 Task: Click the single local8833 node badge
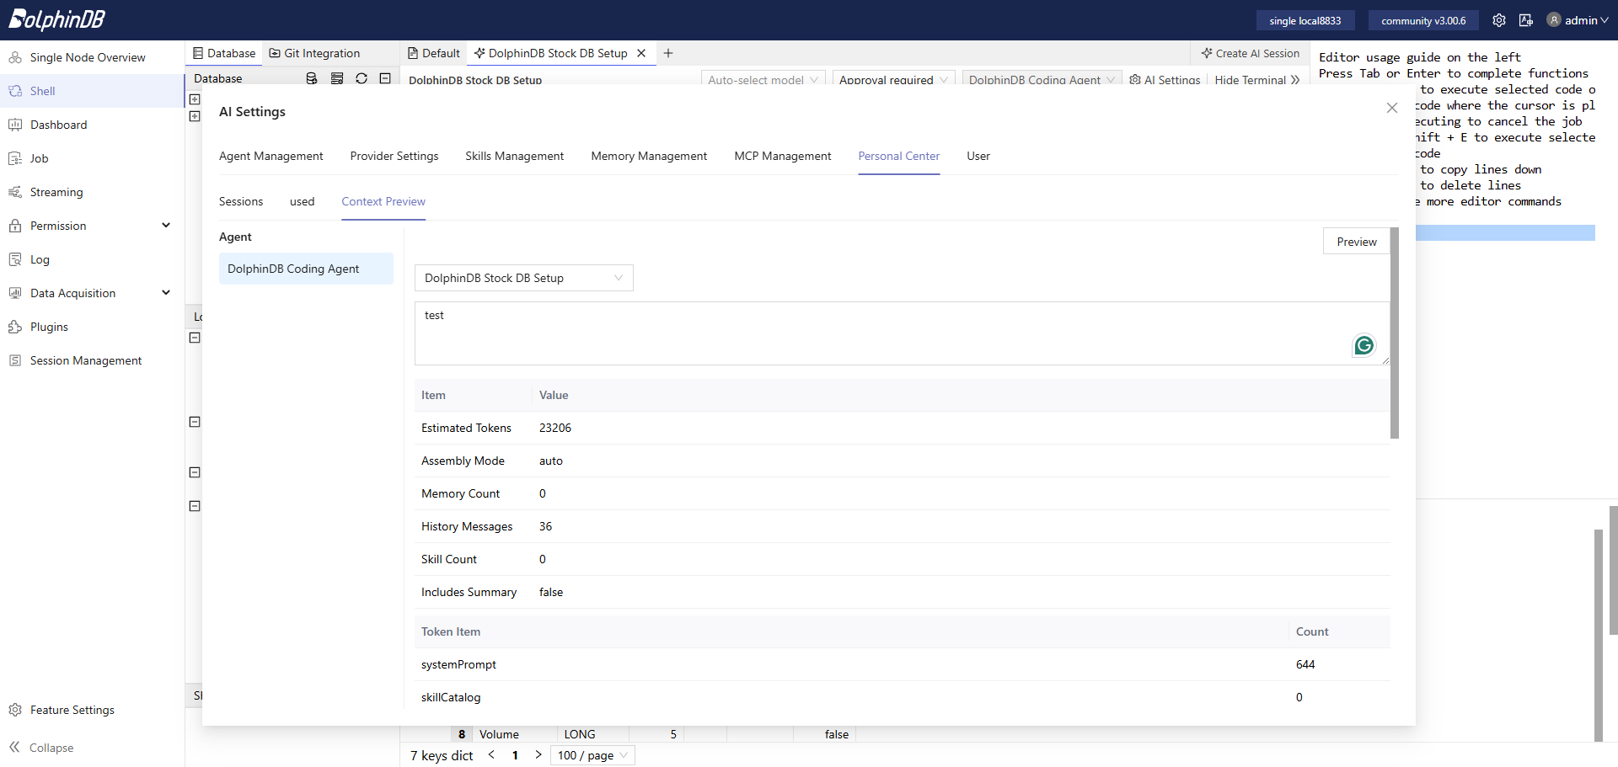(1305, 20)
